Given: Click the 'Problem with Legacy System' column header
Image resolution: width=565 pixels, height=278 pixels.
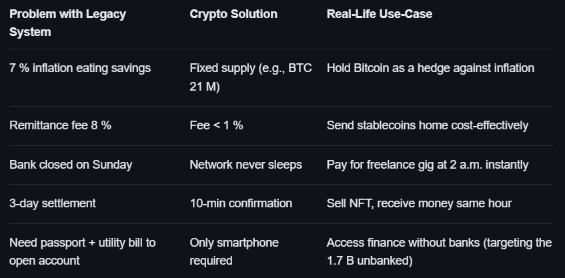Looking at the screenshot, I should (x=67, y=23).
